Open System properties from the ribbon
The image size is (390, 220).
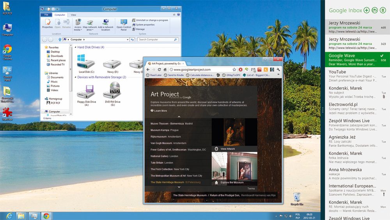click(x=144, y=25)
